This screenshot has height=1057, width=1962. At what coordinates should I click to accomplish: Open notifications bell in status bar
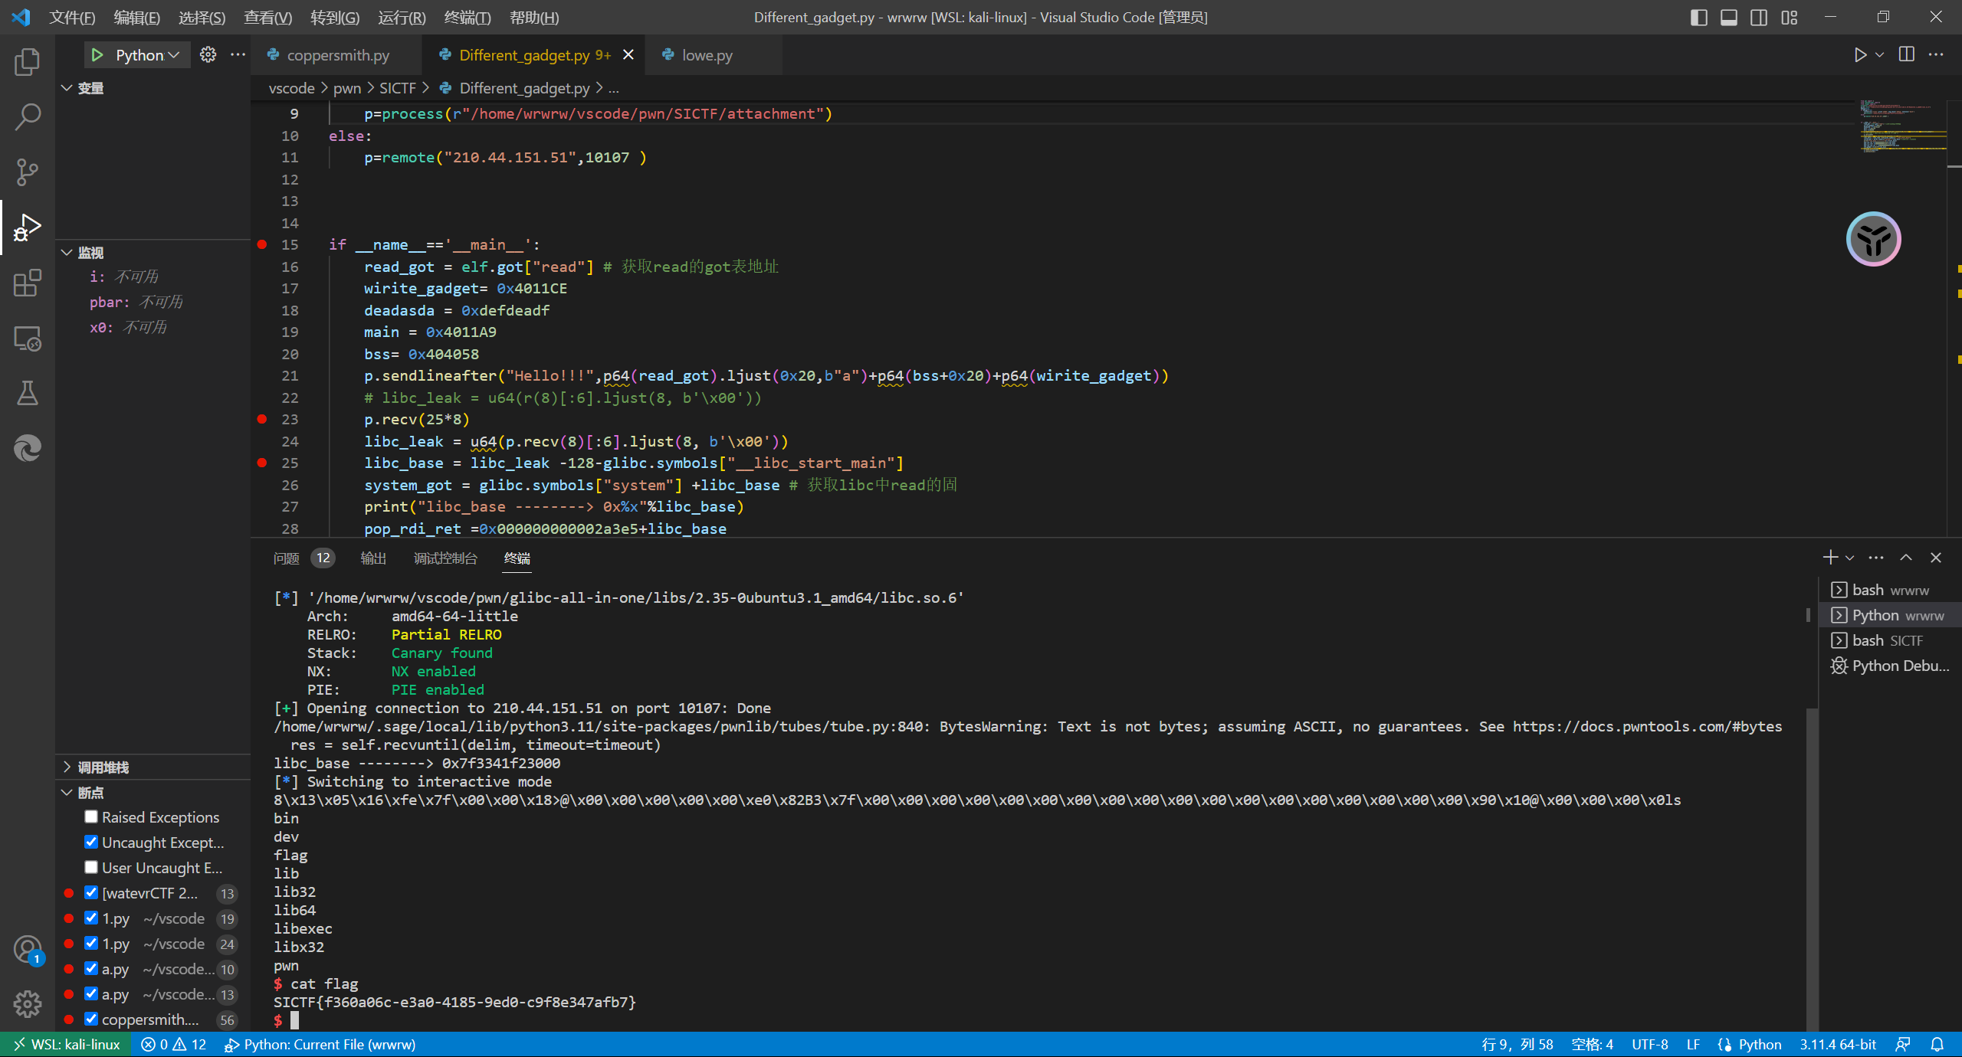(x=1937, y=1044)
